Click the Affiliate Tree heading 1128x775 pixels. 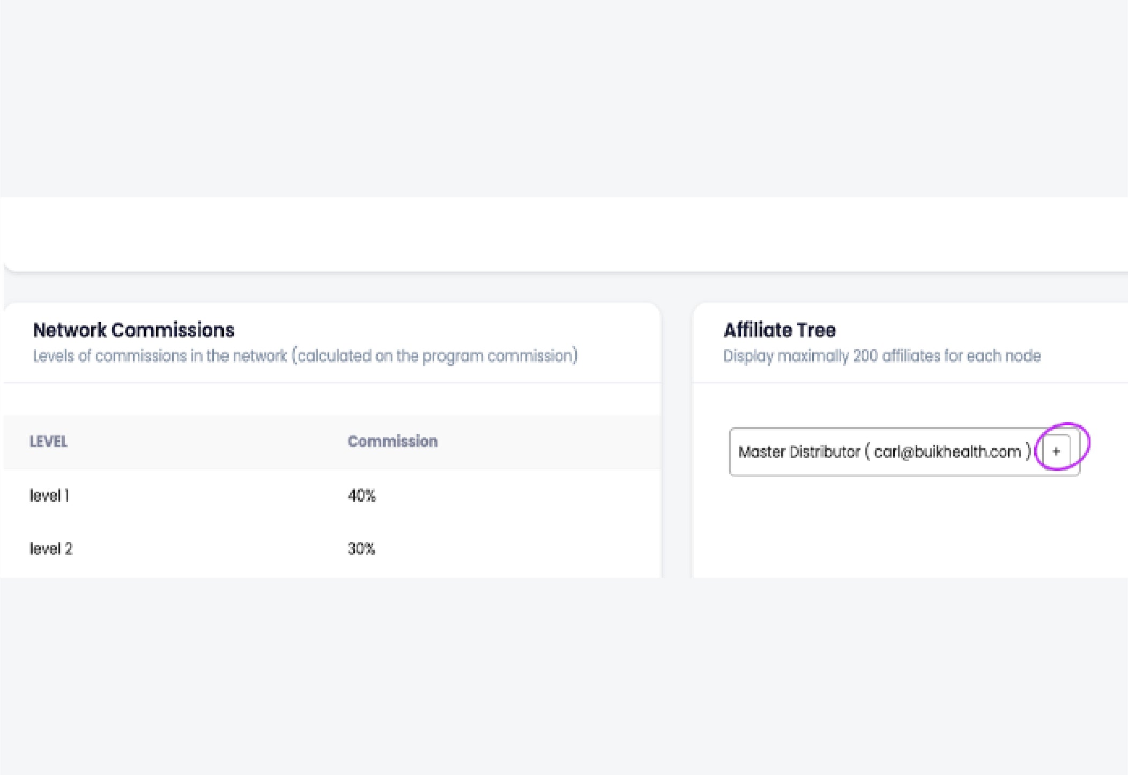coord(780,330)
